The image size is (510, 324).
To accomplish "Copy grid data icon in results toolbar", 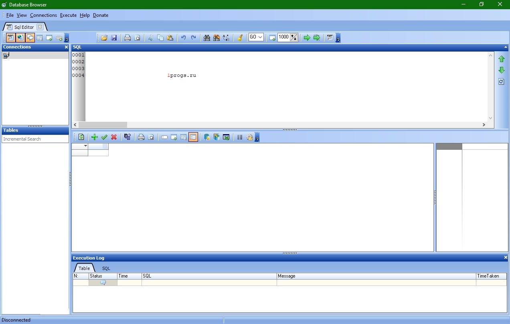I will tap(127, 137).
